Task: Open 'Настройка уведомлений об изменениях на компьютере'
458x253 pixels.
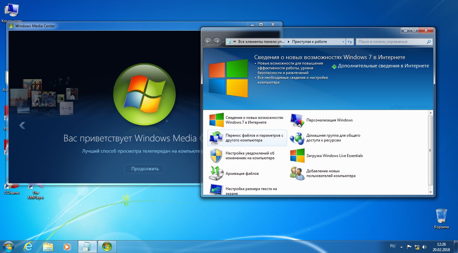Action: pos(247,156)
